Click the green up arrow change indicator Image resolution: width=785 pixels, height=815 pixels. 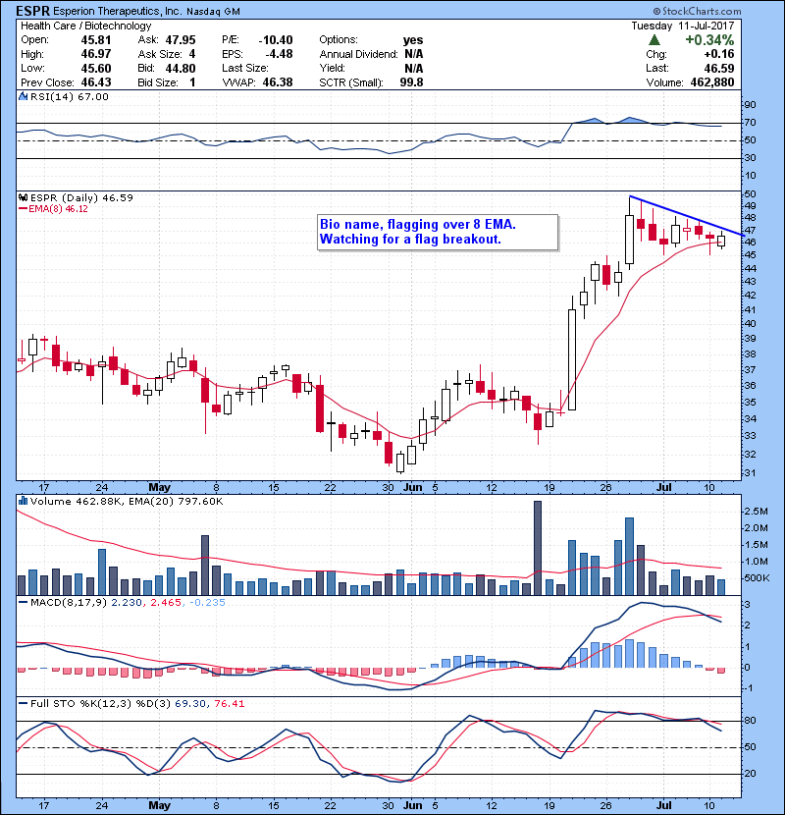(x=654, y=40)
